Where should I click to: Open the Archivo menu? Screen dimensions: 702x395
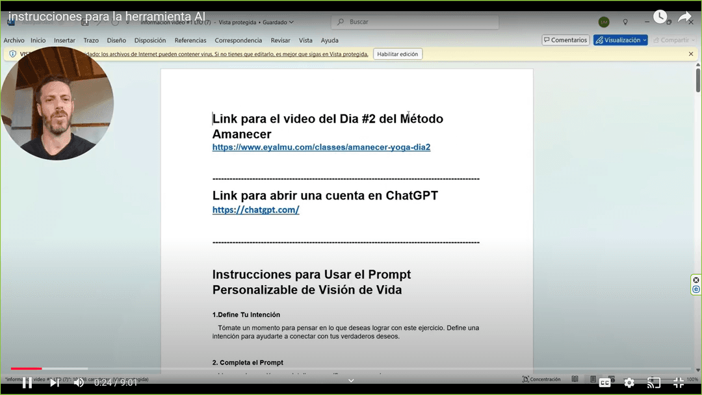[x=14, y=40]
